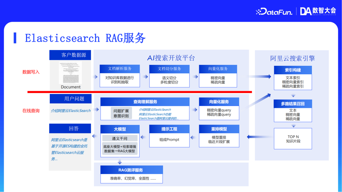
Task: Enable the 通义千问 model option
Action: click(120, 138)
